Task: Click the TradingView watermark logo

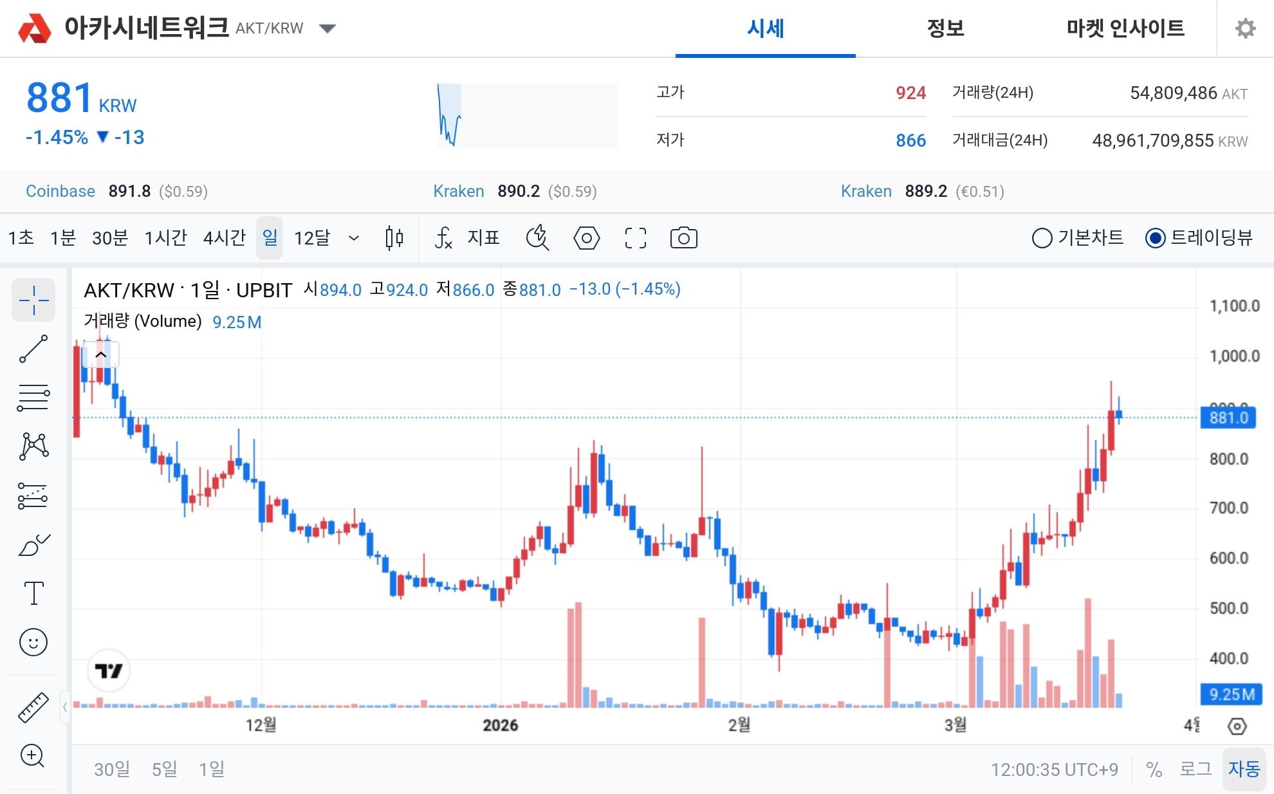Action: click(108, 670)
